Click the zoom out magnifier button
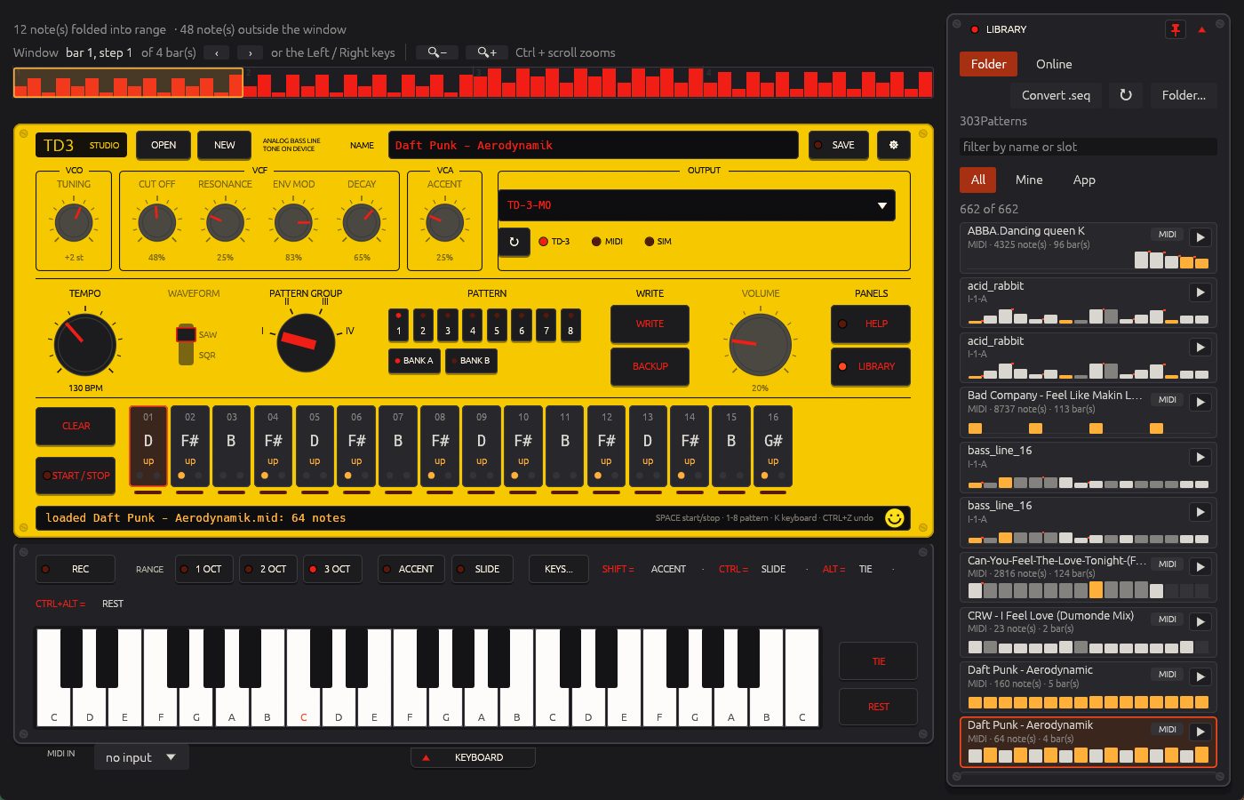Screen dimensions: 1244x800 [436, 52]
